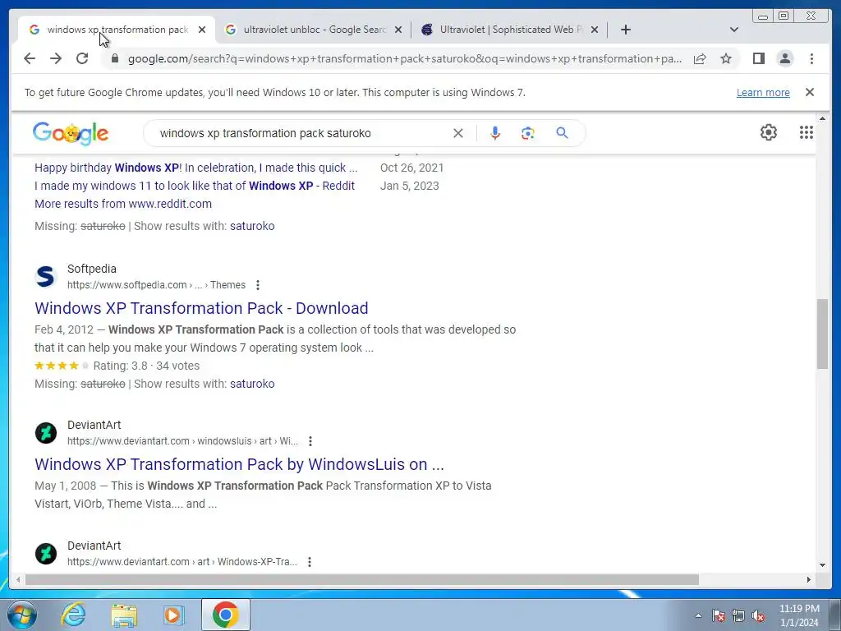Open Windows XP Transformation Pack - Download result
Screen dimensions: 841x631
tap(201, 308)
